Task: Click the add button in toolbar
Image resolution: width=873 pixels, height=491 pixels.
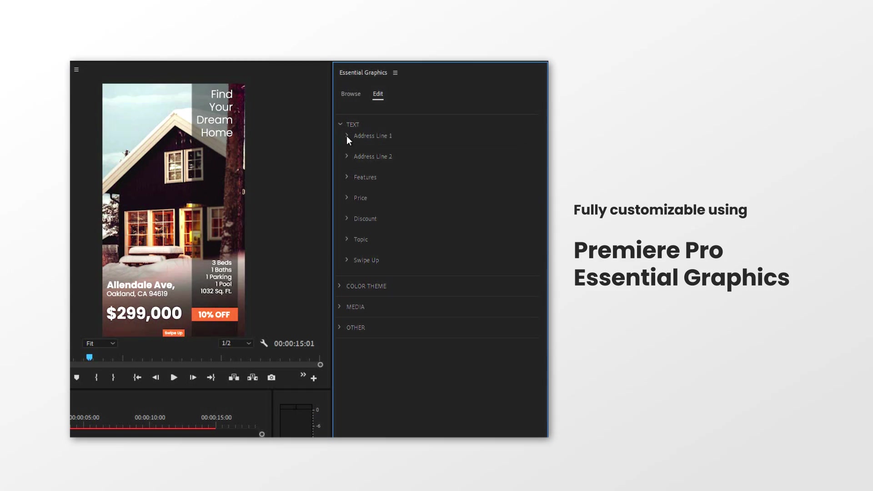Action: (314, 378)
